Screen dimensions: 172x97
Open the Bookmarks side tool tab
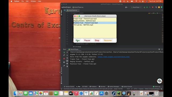62,80
